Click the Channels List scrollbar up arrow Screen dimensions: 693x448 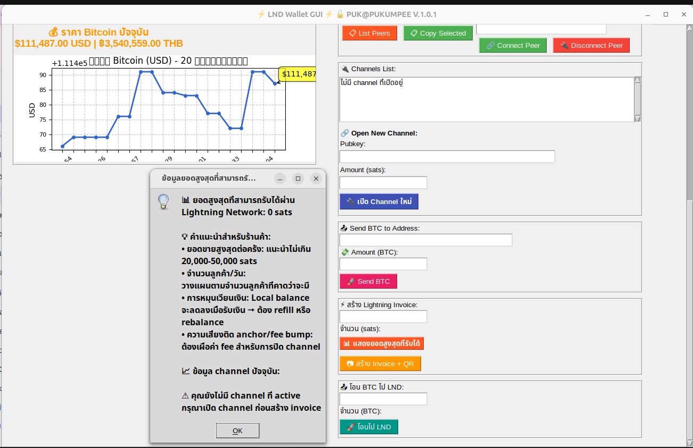[638, 80]
